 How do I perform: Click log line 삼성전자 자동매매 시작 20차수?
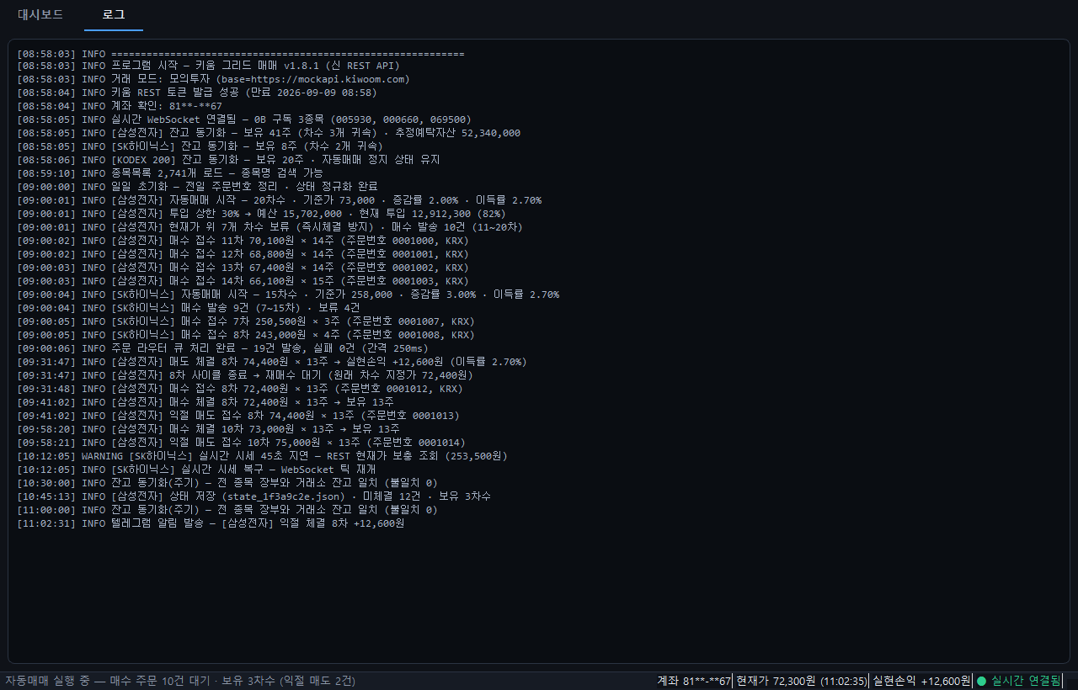point(280,200)
